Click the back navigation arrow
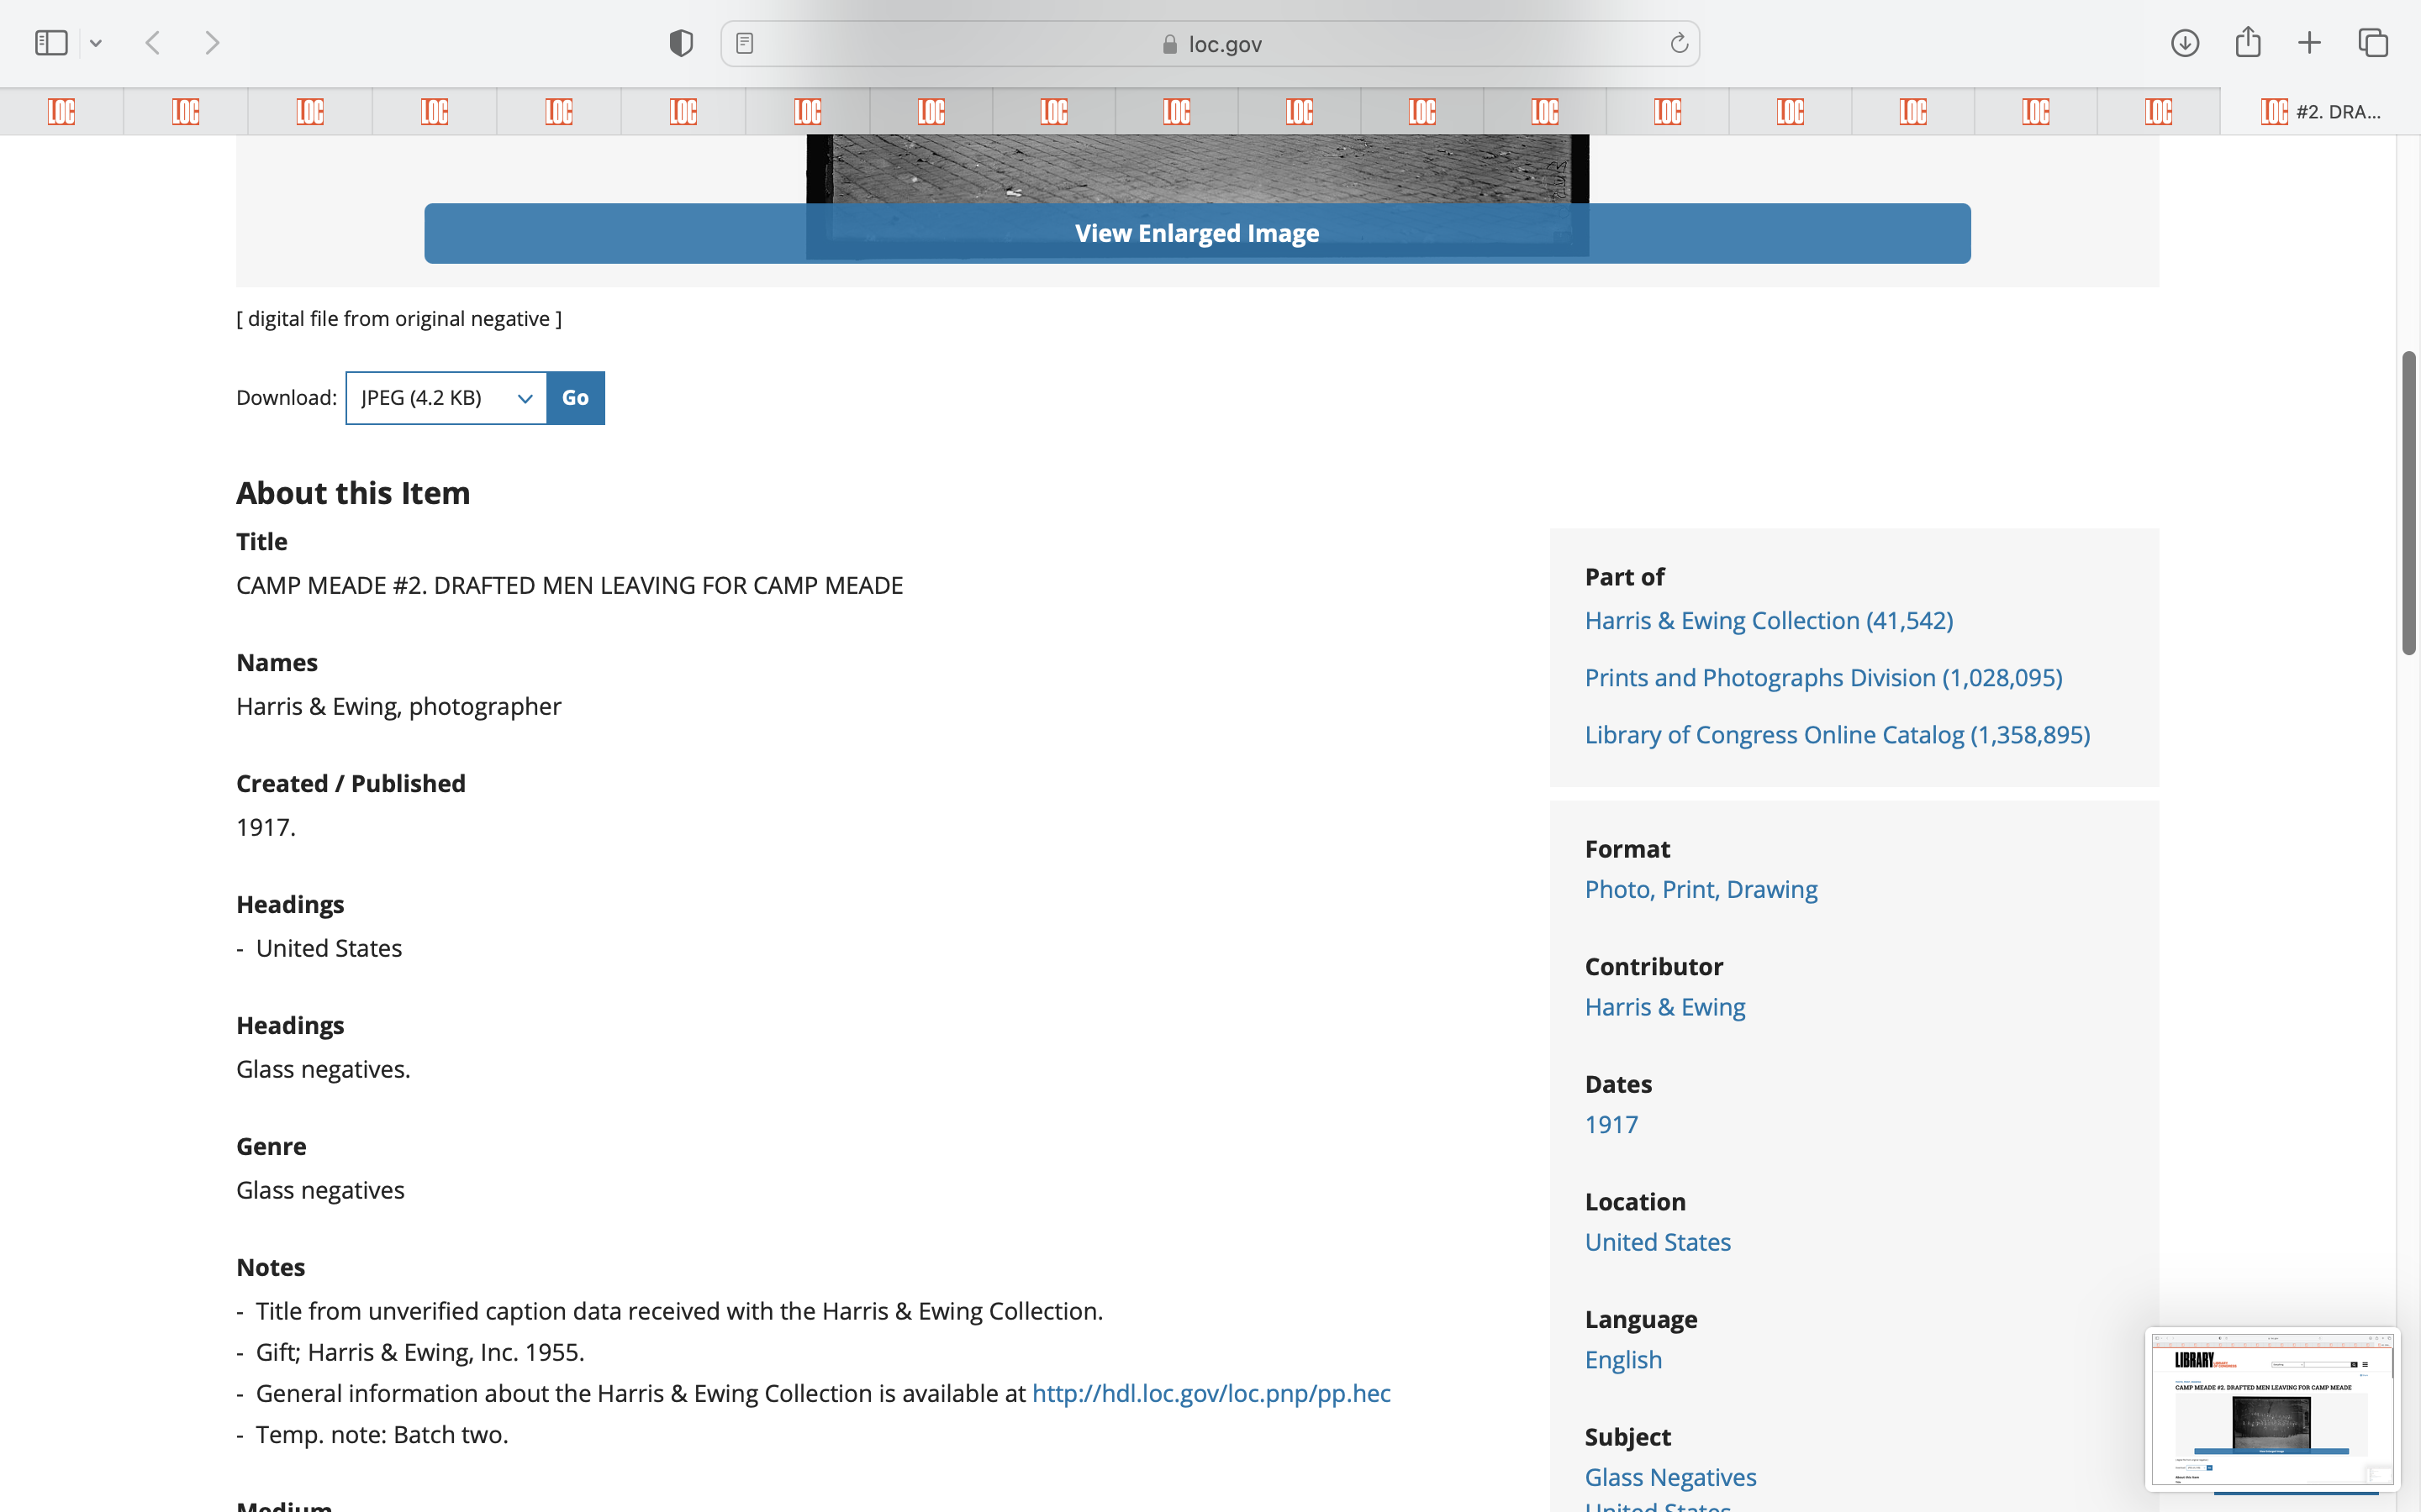Screen dimensions: 2421x1512 (153, 43)
